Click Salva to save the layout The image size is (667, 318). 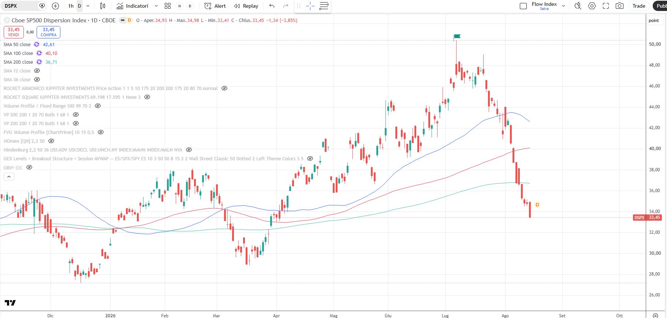pos(544,9)
